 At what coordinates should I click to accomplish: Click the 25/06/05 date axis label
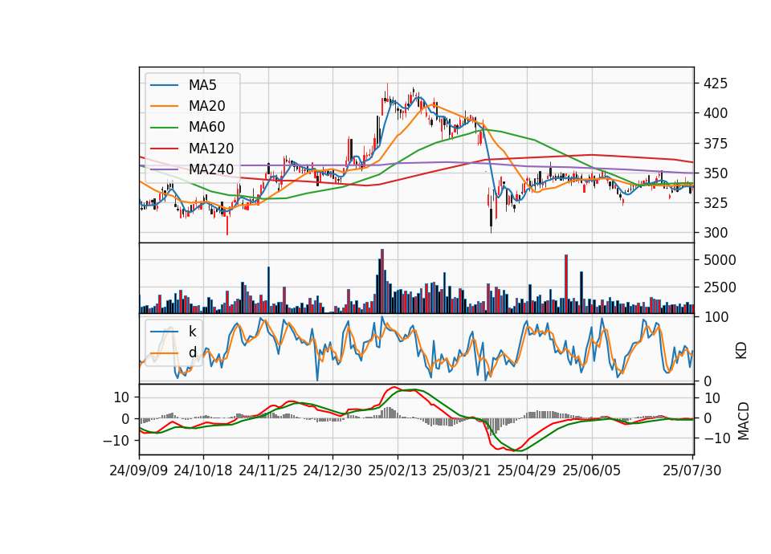pos(592,470)
